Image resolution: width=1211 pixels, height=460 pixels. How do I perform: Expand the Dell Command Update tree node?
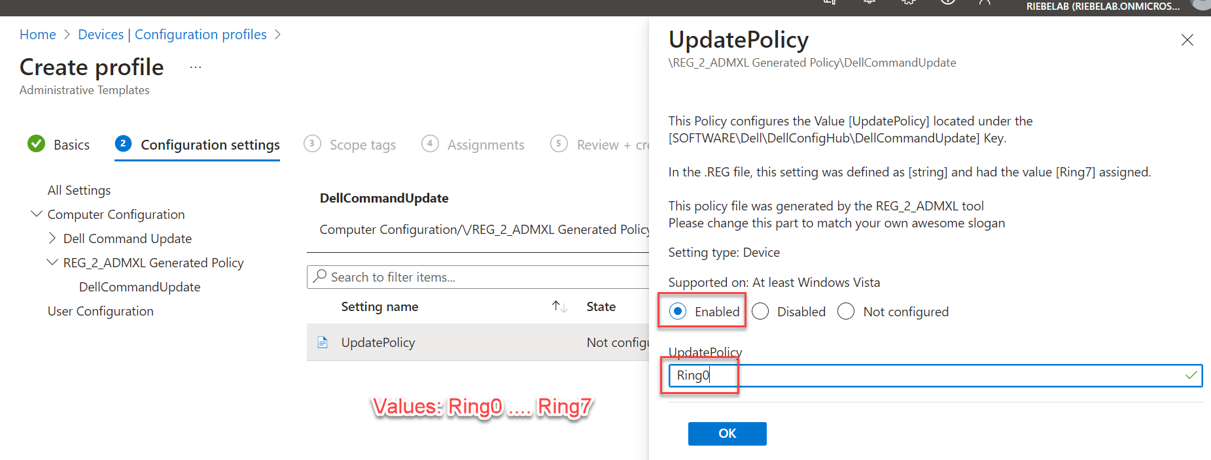pos(52,238)
